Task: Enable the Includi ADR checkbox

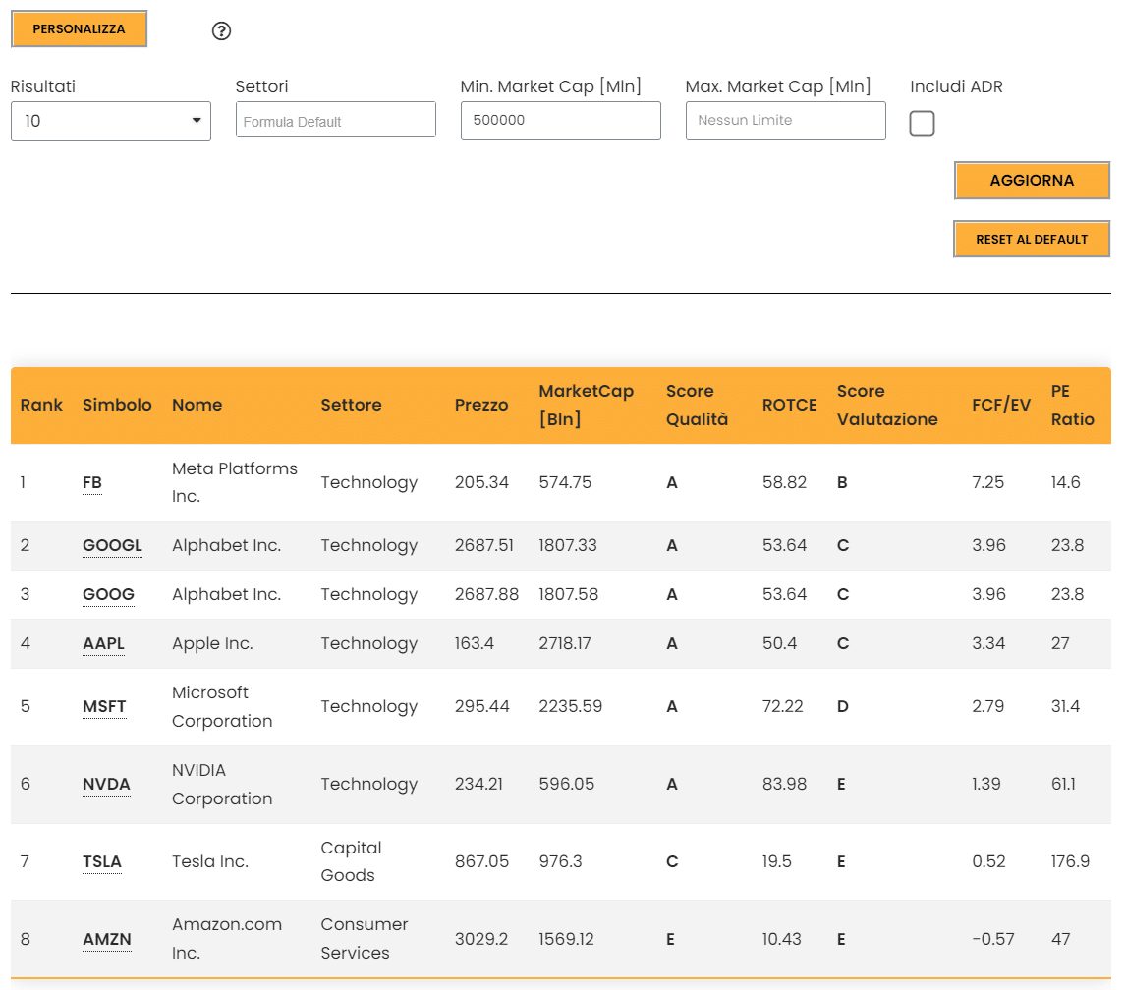Action: click(x=922, y=124)
